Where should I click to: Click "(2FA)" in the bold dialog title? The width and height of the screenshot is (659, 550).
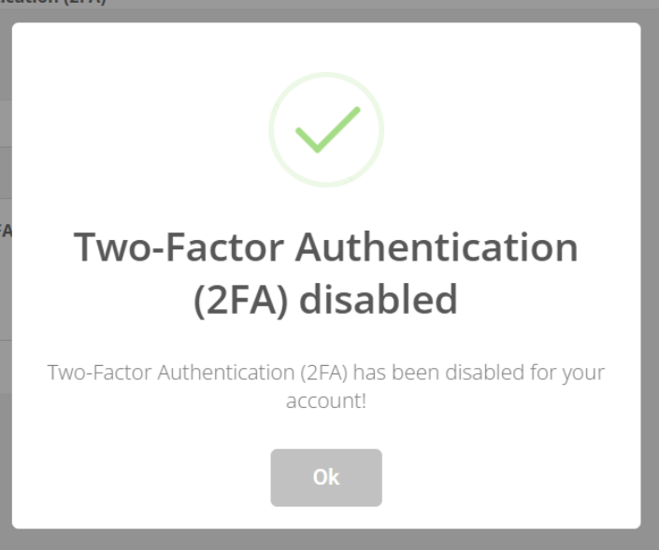tap(242, 300)
